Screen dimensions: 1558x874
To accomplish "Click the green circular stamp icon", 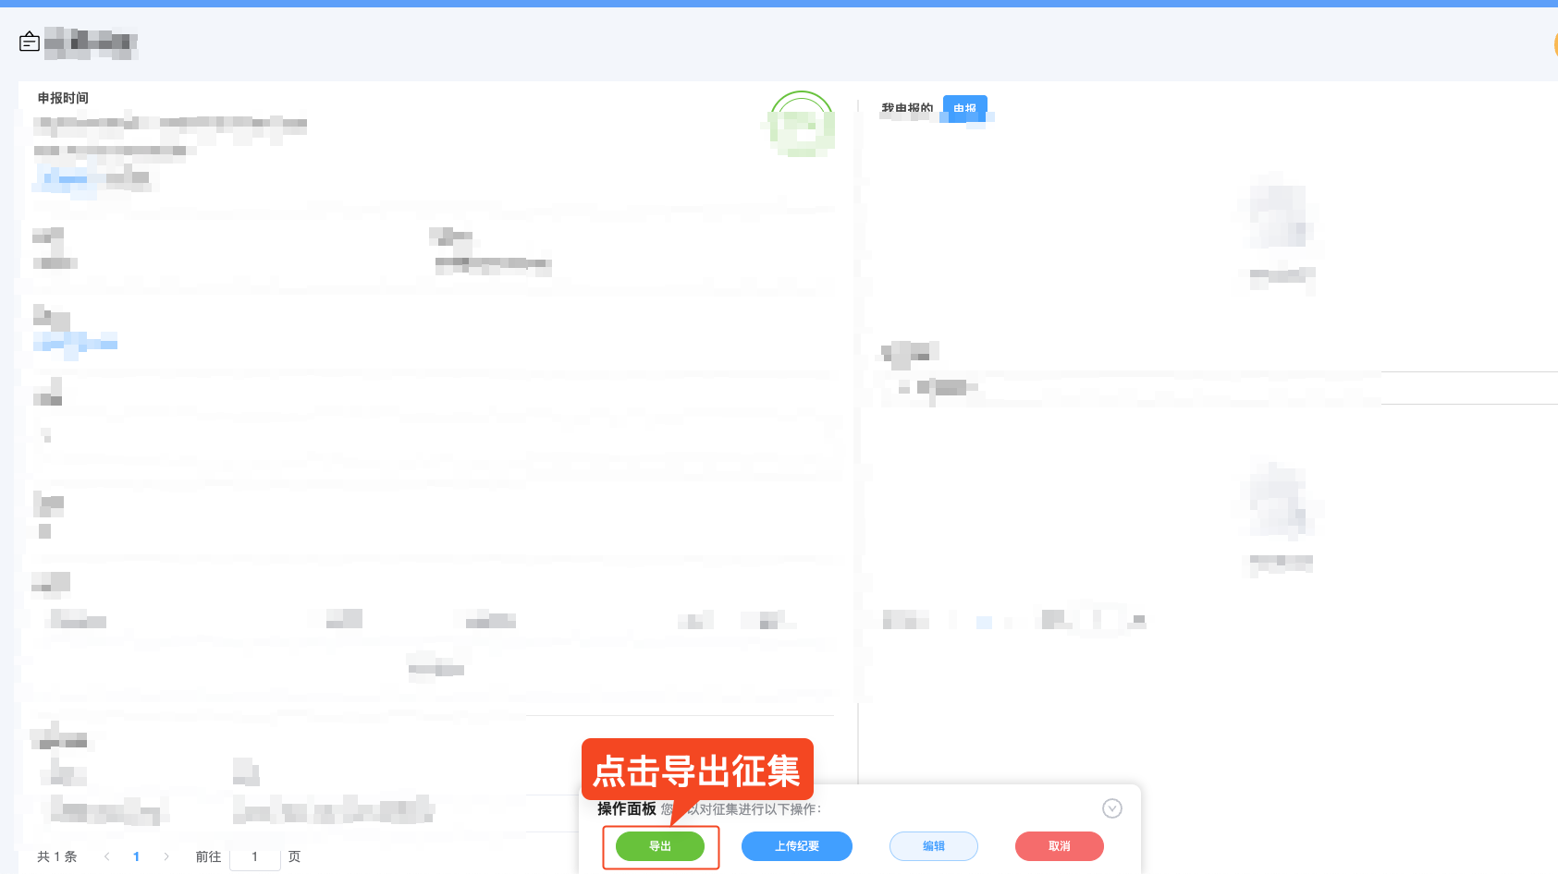I will pyautogui.click(x=801, y=125).
